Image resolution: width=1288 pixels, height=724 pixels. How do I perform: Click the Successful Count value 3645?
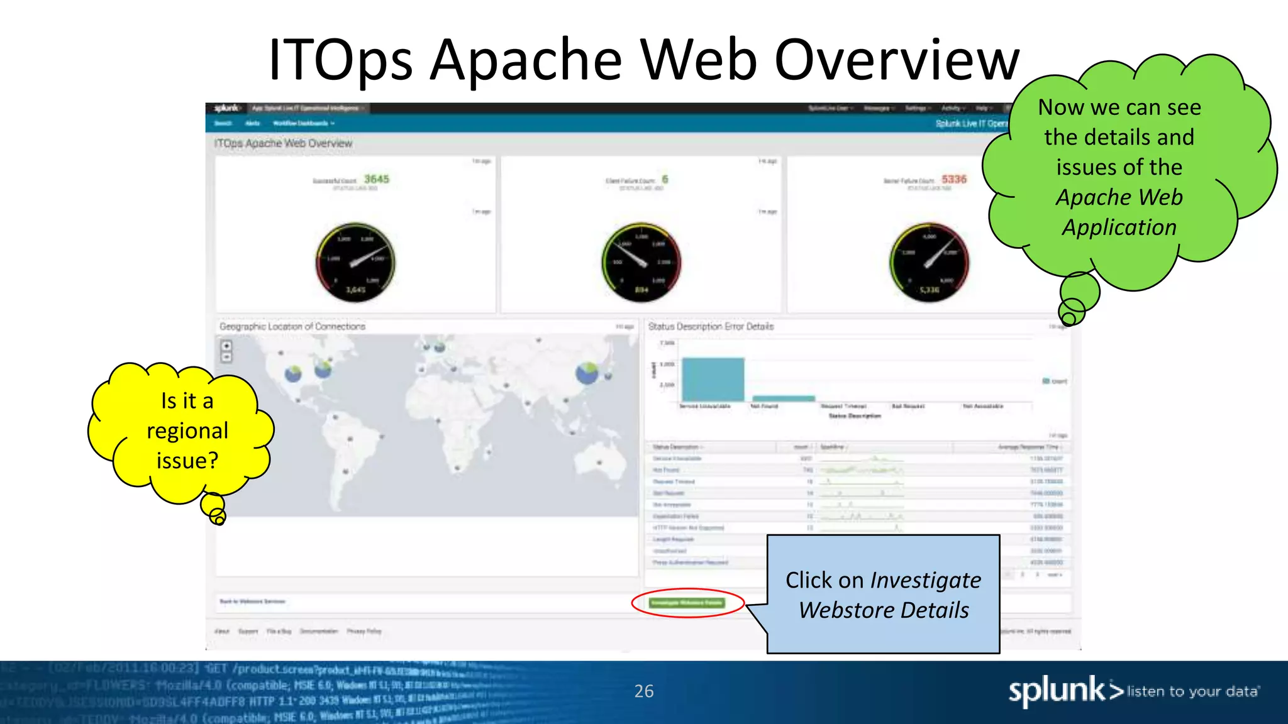click(x=377, y=179)
